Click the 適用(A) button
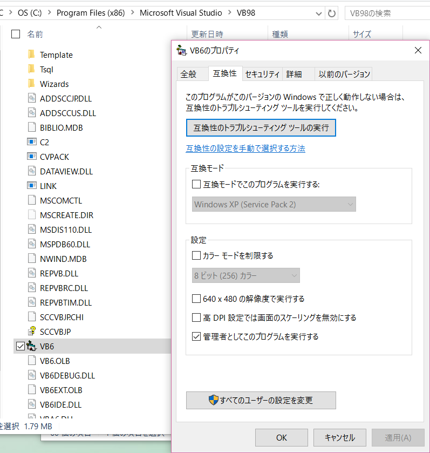 398,437
